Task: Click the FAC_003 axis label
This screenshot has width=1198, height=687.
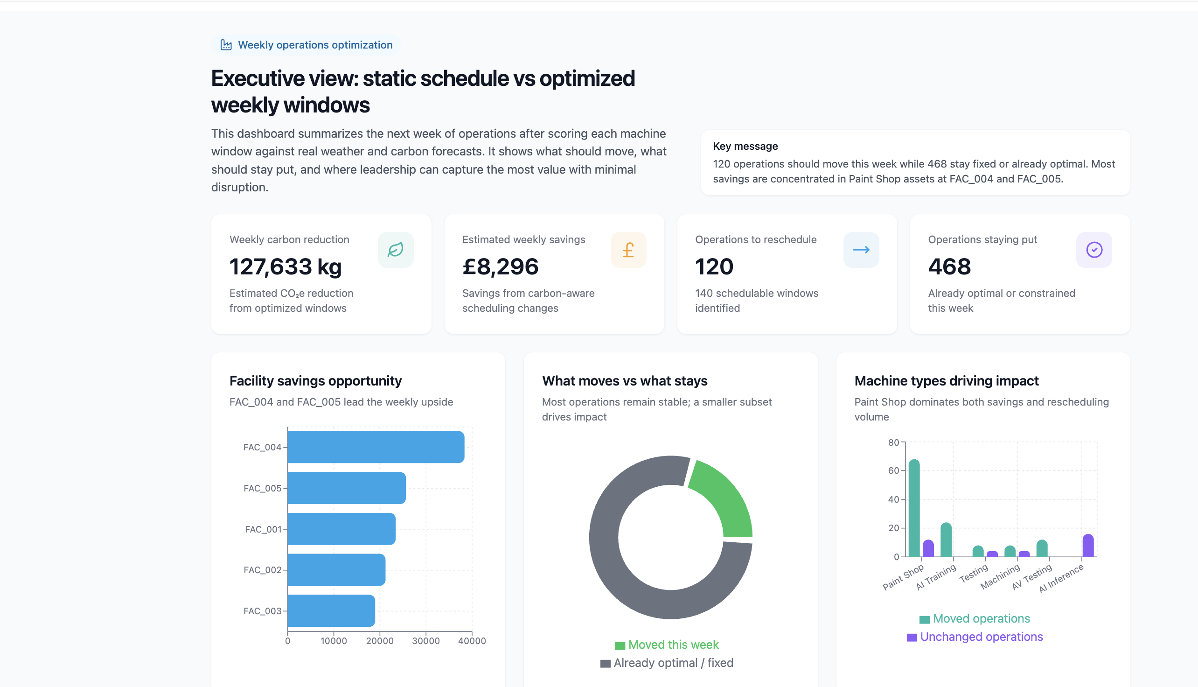Action: pyautogui.click(x=263, y=610)
